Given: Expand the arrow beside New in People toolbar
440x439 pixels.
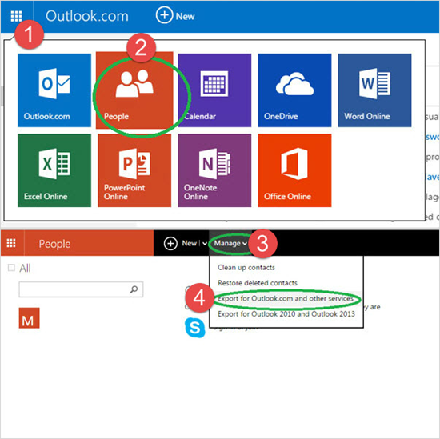Looking at the screenshot, I should 205,243.
